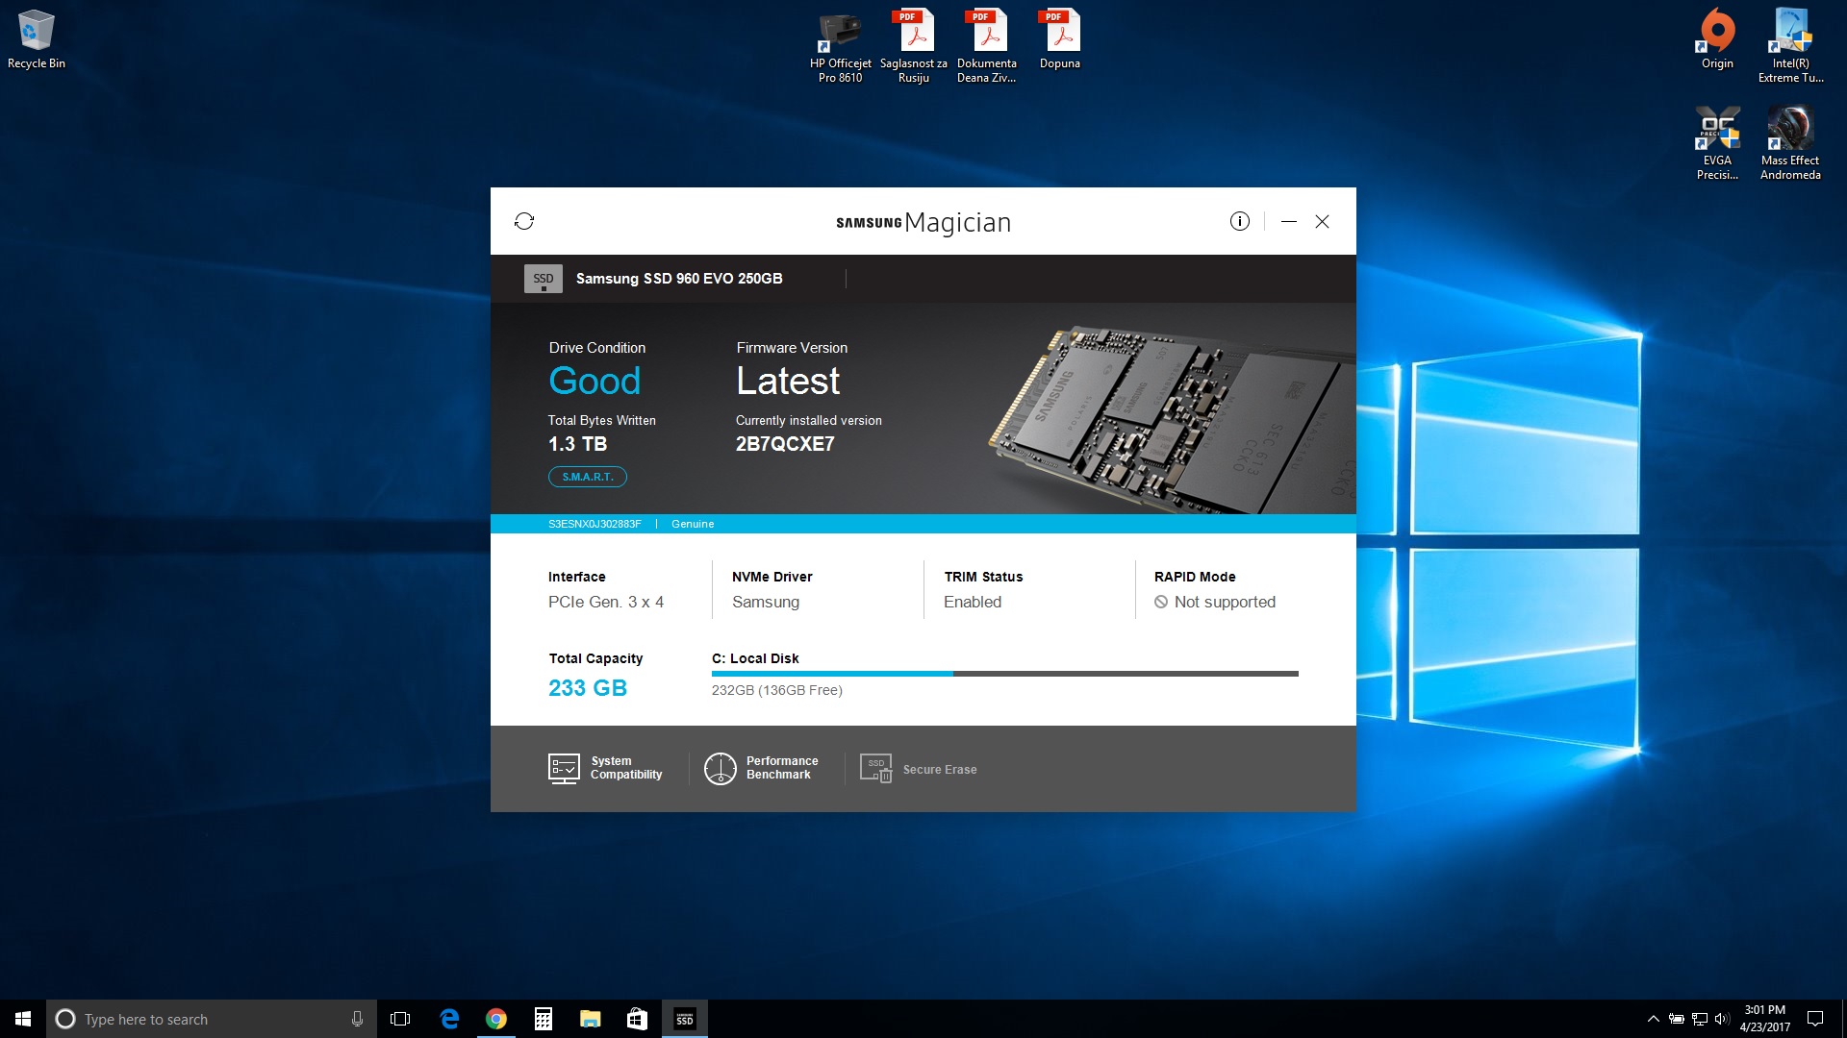This screenshot has height=1038, width=1847.
Task: Click the Good drive condition text
Action: [x=595, y=382]
